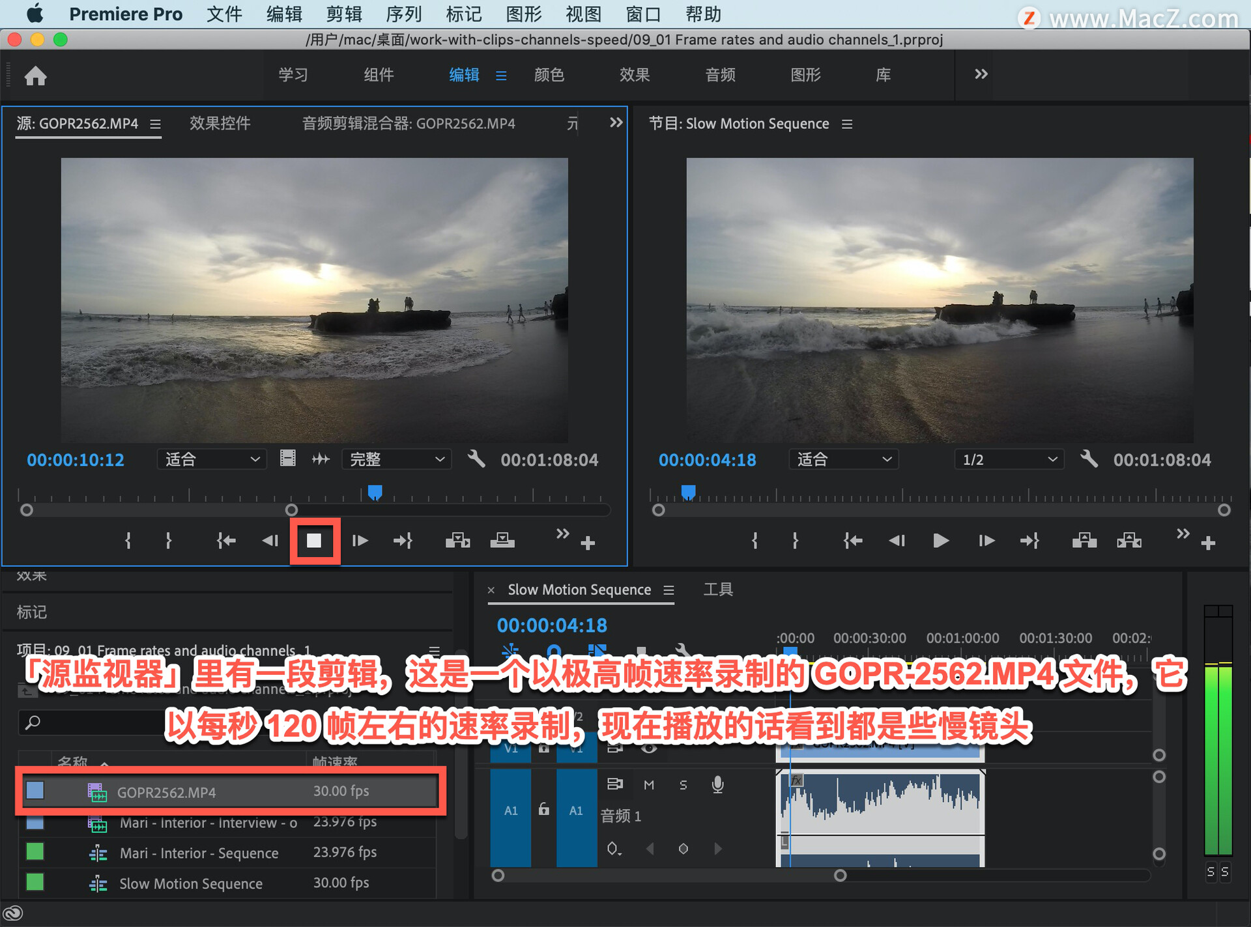Toggle lock on audio track A1
This screenshot has height=927, width=1251.
(544, 810)
